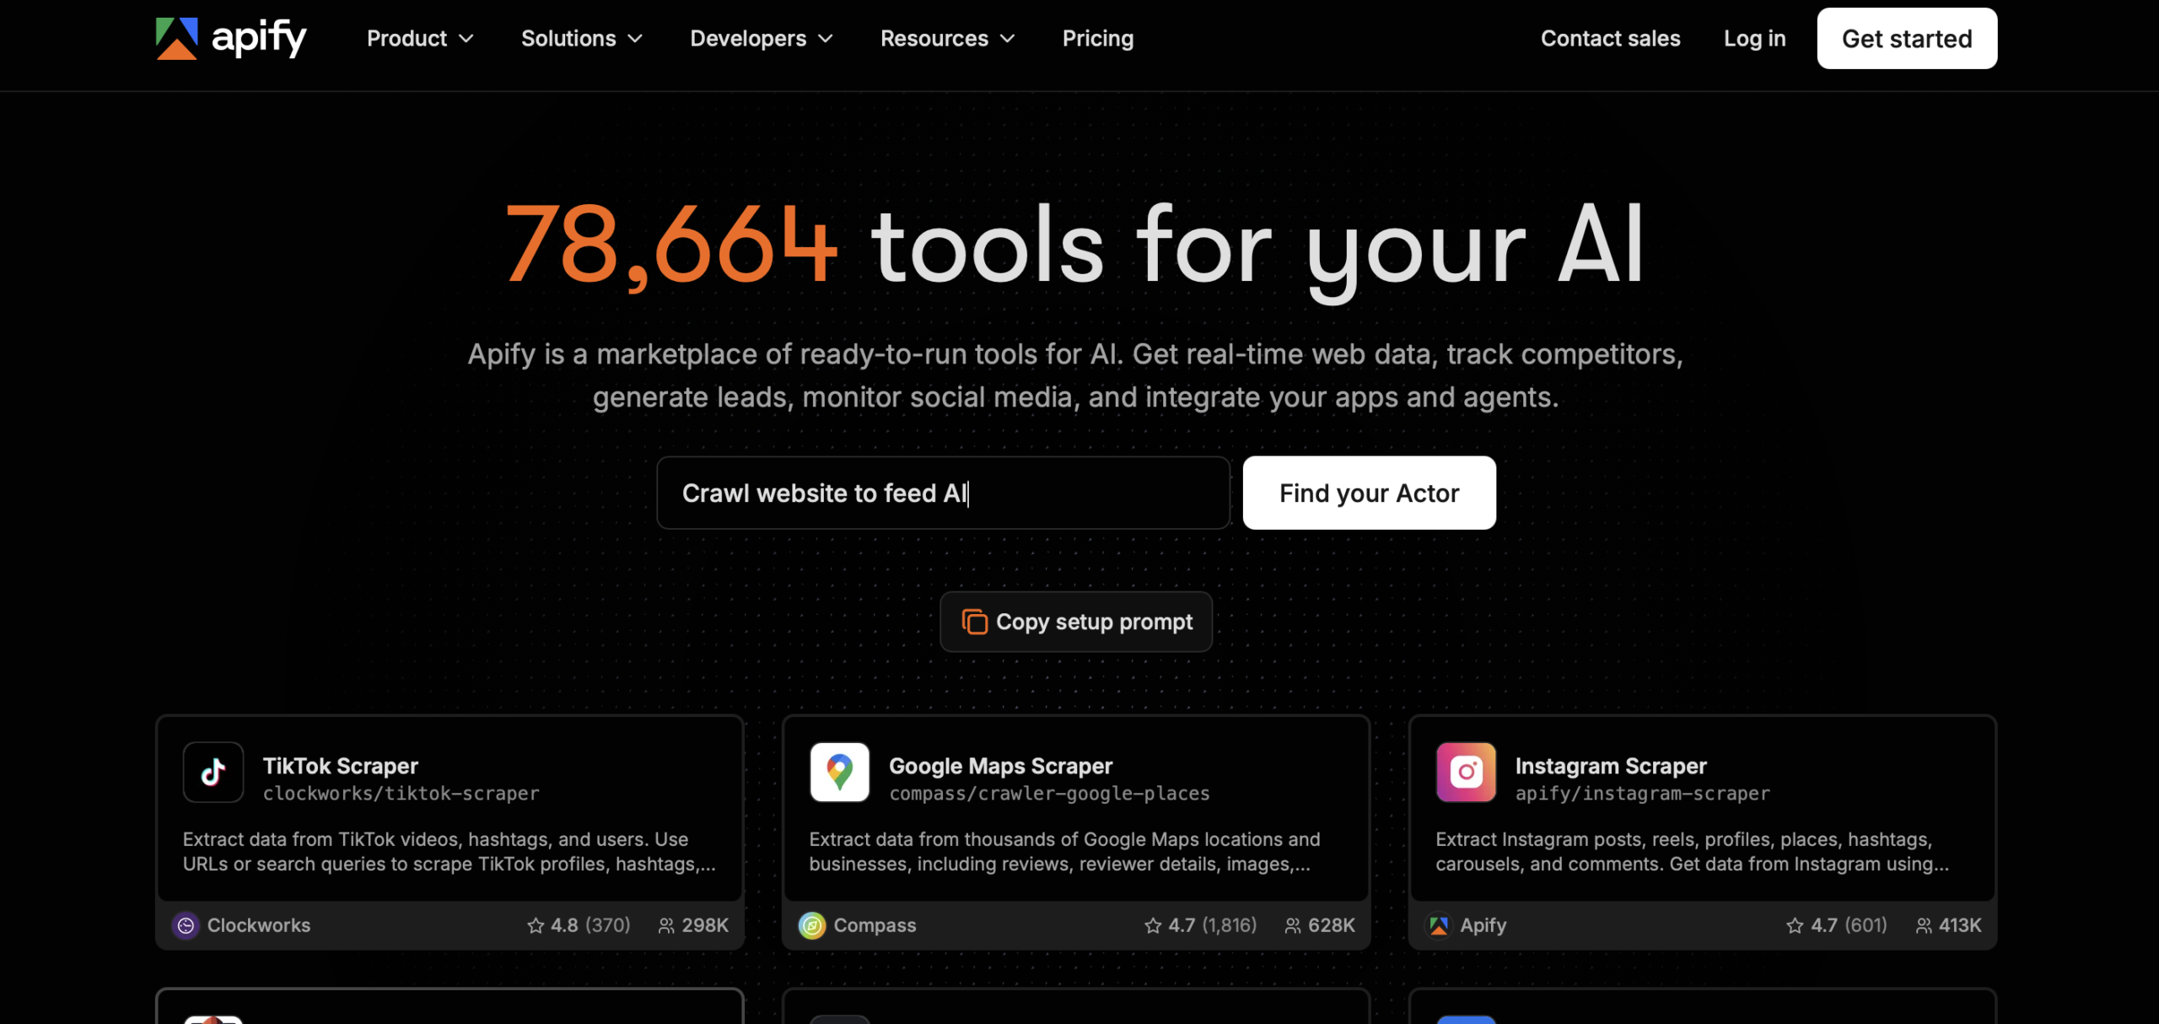Open TikTok Scraper title link
This screenshot has width=2159, height=1024.
click(340, 766)
